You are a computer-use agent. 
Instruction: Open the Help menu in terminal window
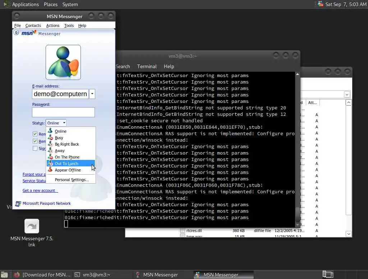(x=169, y=67)
